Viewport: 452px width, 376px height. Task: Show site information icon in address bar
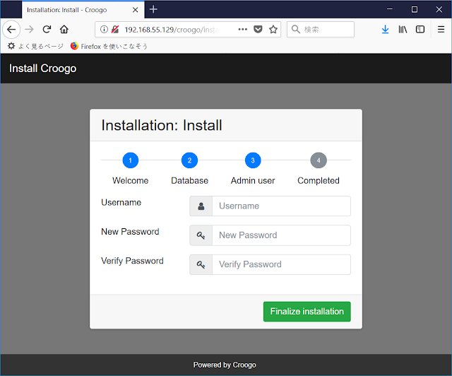104,29
